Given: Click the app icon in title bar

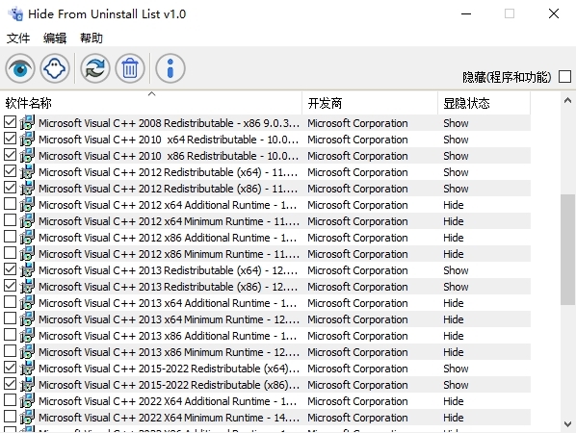Looking at the screenshot, I should [15, 13].
